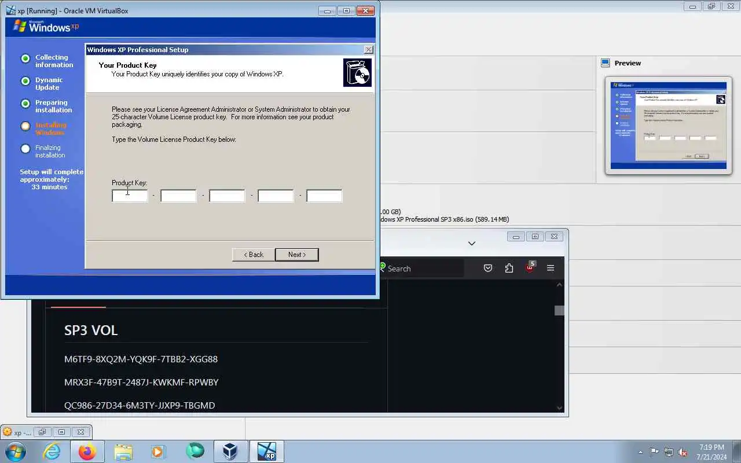Click the first Product Key input box

pos(130,196)
